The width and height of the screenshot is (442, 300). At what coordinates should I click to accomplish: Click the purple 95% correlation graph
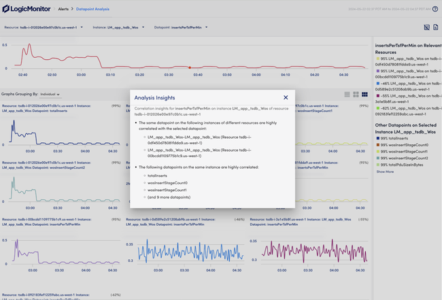pos(65,252)
